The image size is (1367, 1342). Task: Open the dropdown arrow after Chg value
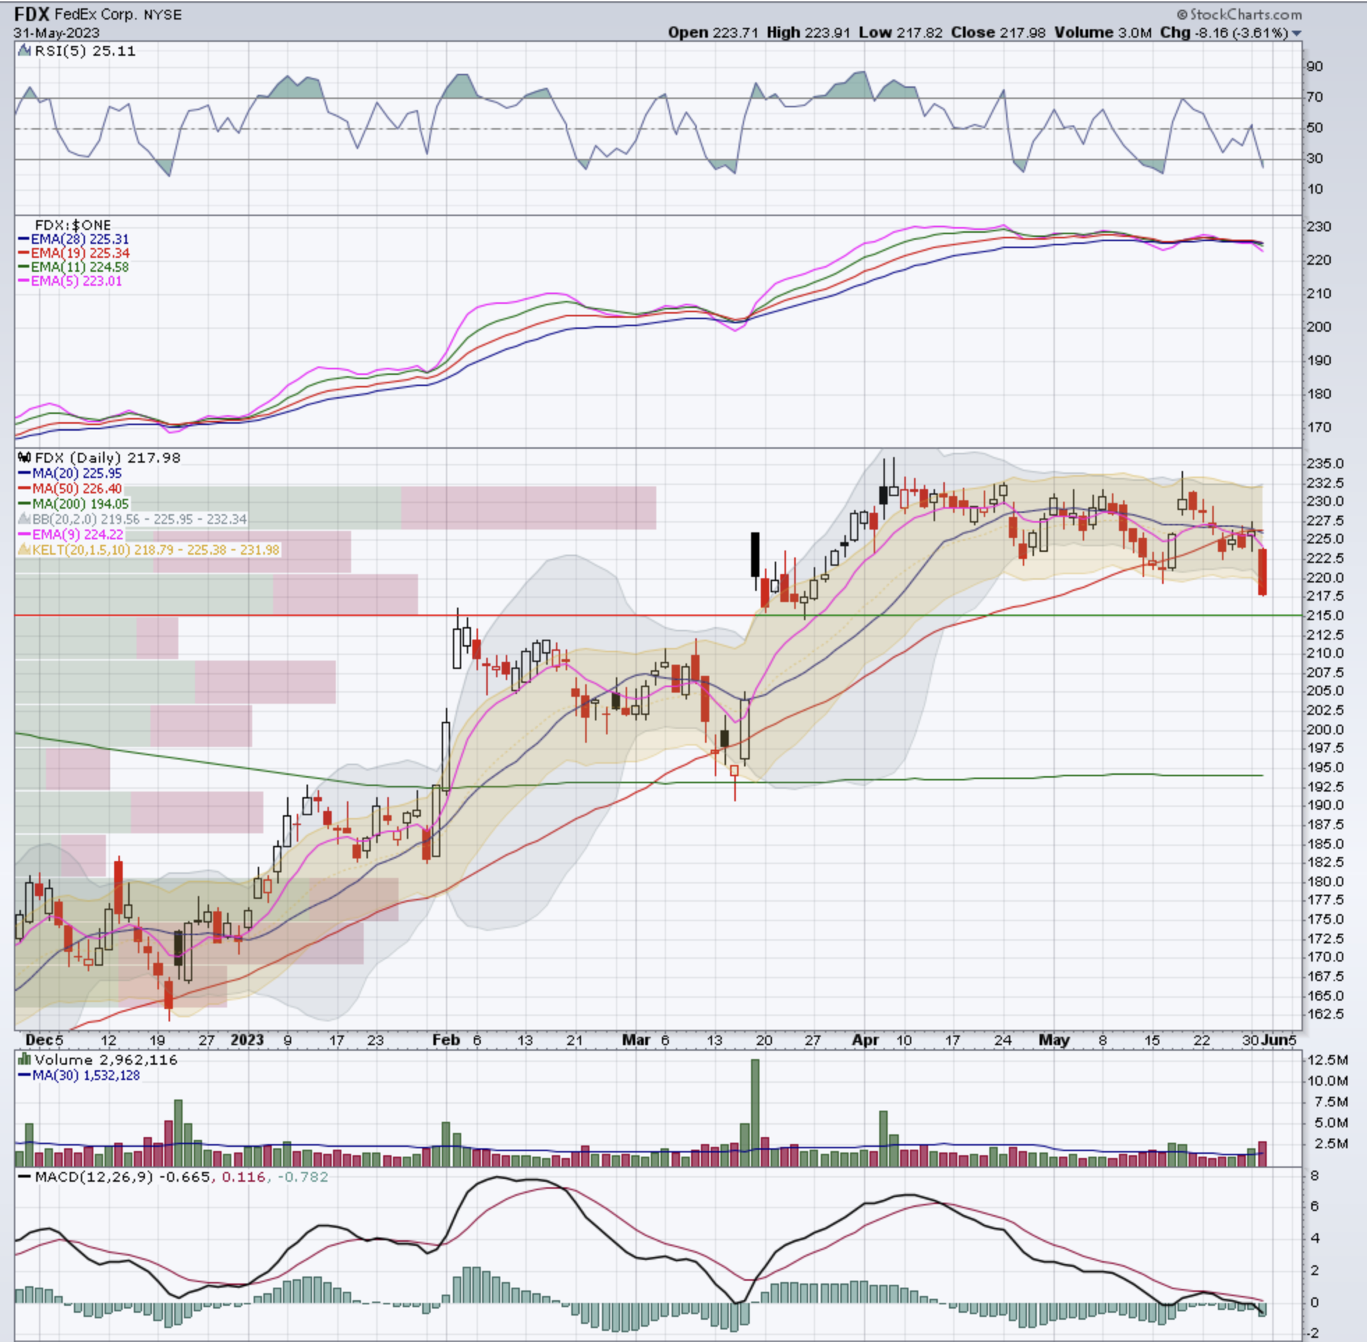[1297, 33]
